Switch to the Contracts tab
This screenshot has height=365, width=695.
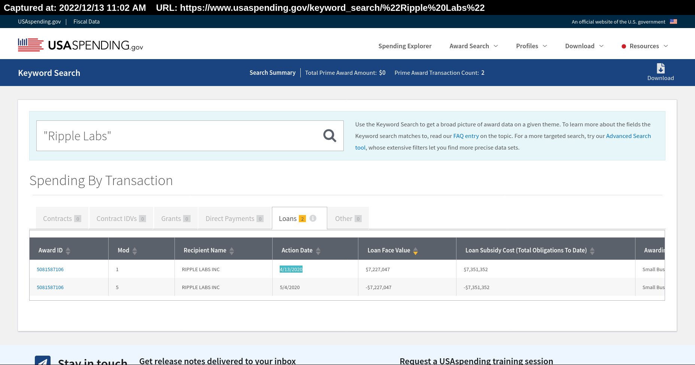pos(62,218)
